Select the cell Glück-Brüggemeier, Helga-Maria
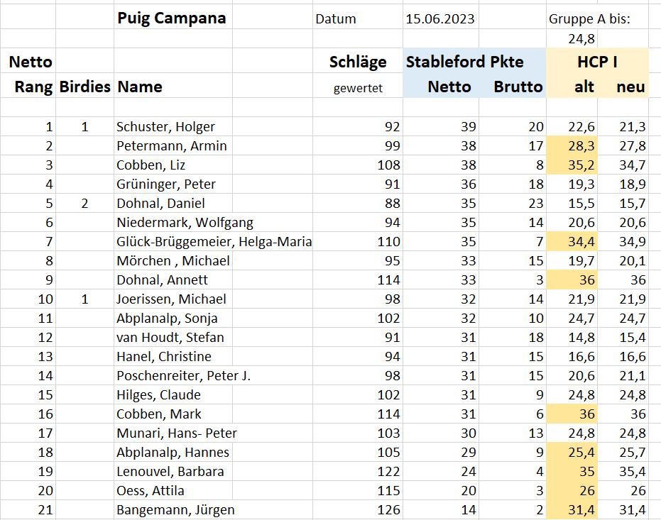661x520 pixels. (x=214, y=242)
